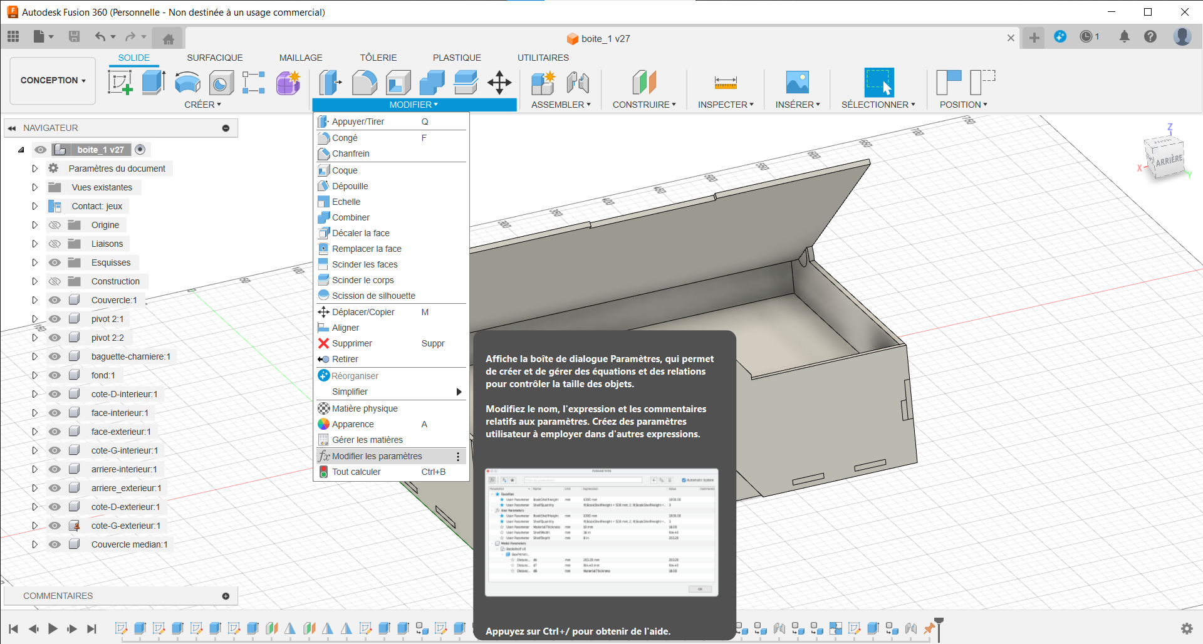
Task: Click the Insert image icon under INSÉRER
Action: point(797,82)
